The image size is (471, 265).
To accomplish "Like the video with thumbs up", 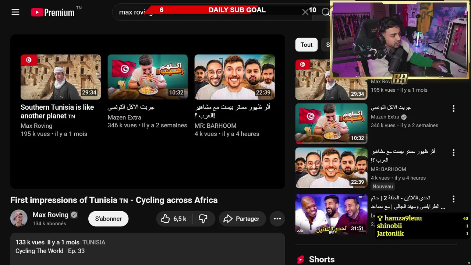I will coord(174,219).
